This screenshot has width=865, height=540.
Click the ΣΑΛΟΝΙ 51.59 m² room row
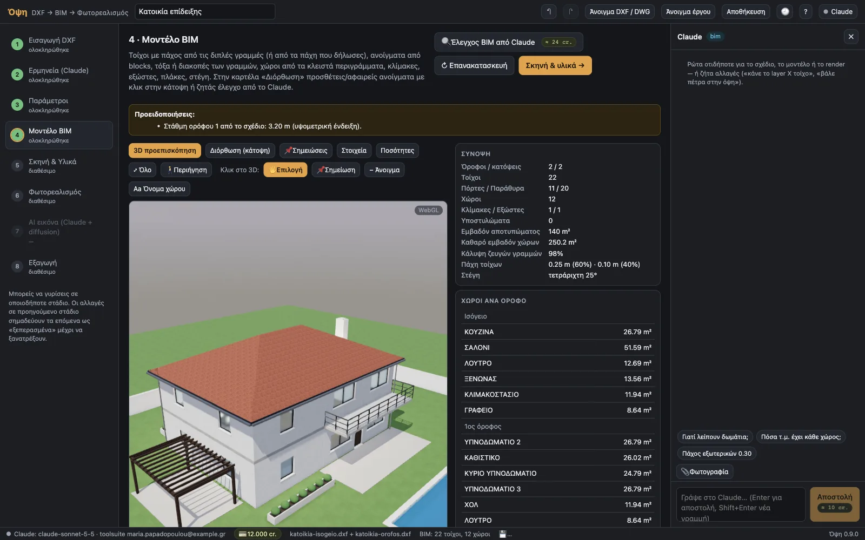click(557, 348)
